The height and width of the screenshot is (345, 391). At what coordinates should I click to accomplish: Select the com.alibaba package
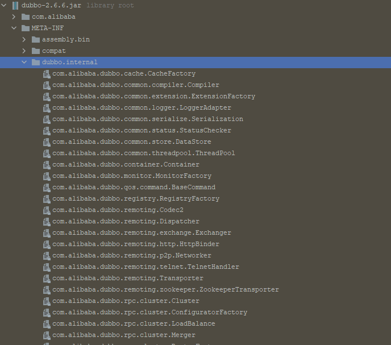coord(53,16)
